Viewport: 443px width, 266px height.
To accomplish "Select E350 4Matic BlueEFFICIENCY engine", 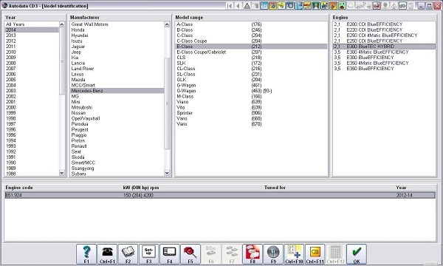I will point(384,63).
